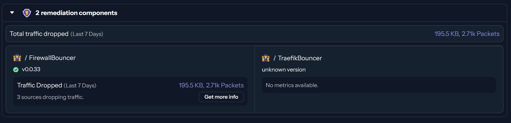Click the 'Total traffic dropped' label

[39, 34]
